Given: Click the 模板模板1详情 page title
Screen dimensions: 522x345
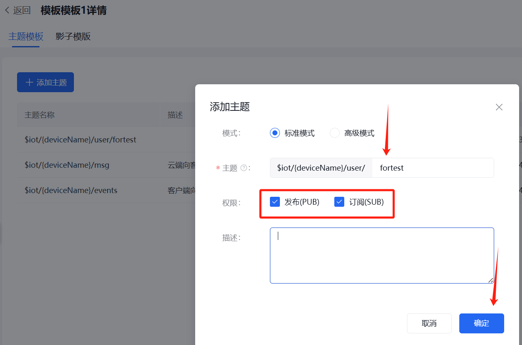Looking at the screenshot, I should coord(74,10).
